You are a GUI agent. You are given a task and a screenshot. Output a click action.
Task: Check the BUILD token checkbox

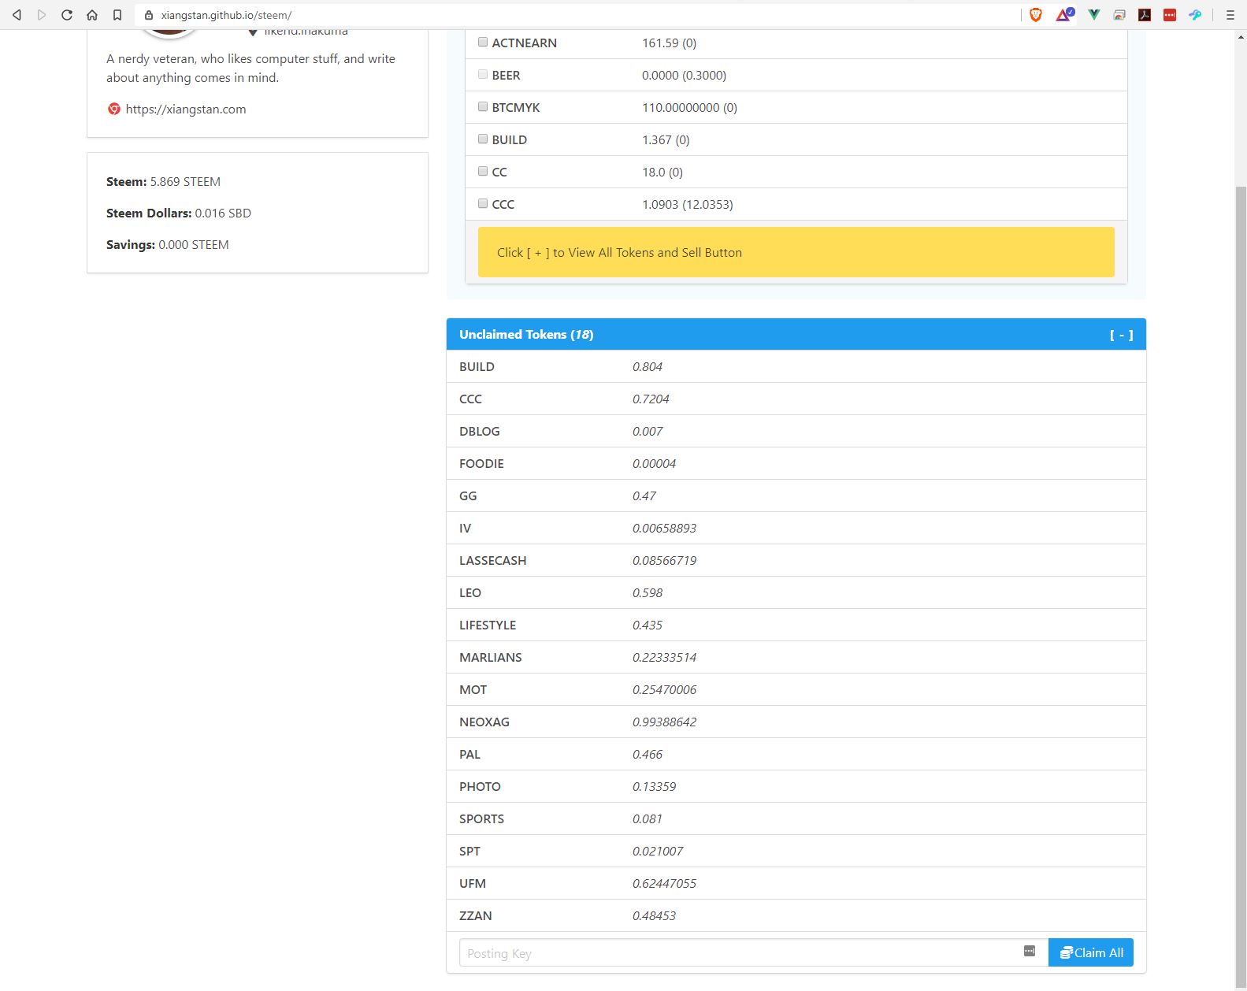[483, 139]
